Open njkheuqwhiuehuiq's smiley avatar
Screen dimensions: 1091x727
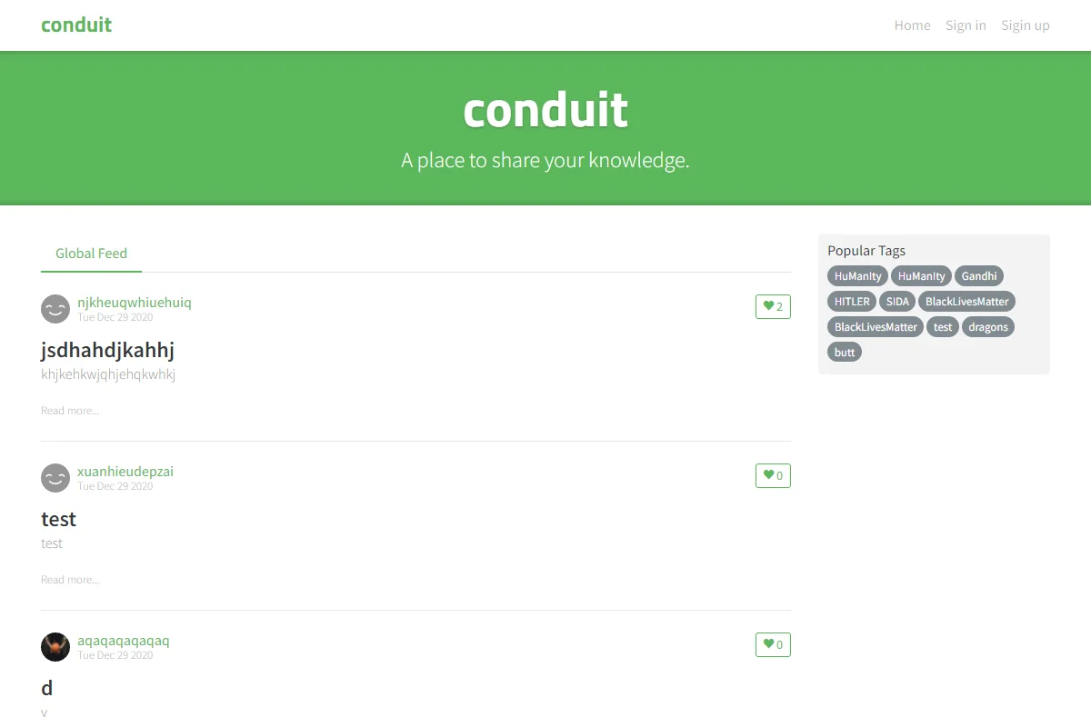click(x=55, y=309)
